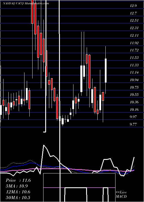Click the 12.11 price axis label
The height and width of the screenshot is (202, 144).
tap(134, 35)
